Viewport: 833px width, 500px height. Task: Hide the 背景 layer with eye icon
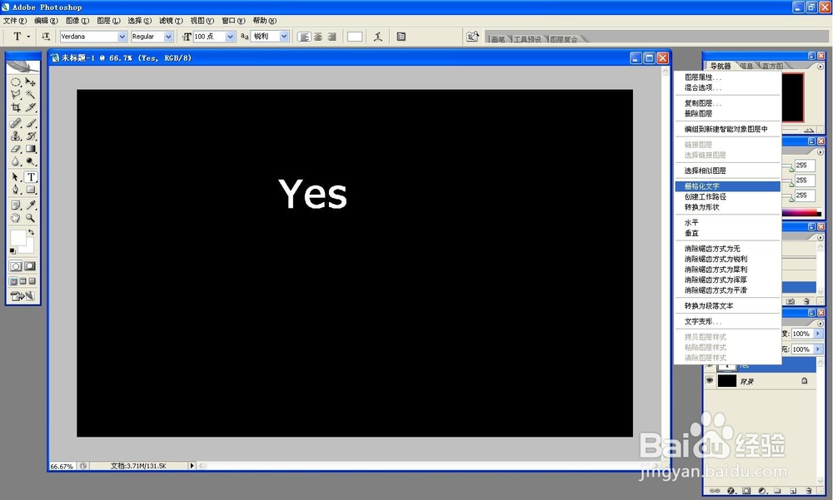709,380
